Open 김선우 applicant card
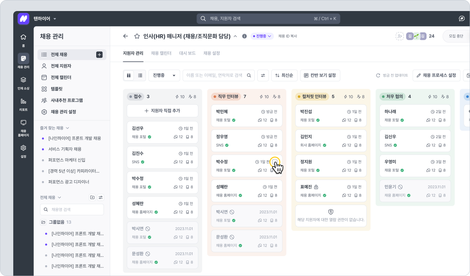Viewport: 470px width, 276px height. (163, 132)
